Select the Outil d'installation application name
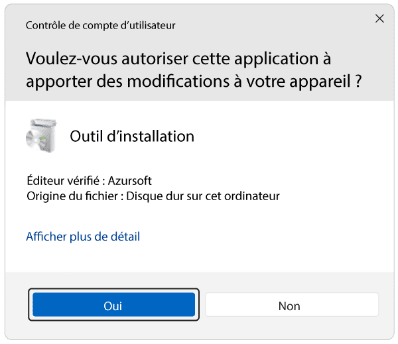This screenshot has width=398, height=344. [132, 137]
